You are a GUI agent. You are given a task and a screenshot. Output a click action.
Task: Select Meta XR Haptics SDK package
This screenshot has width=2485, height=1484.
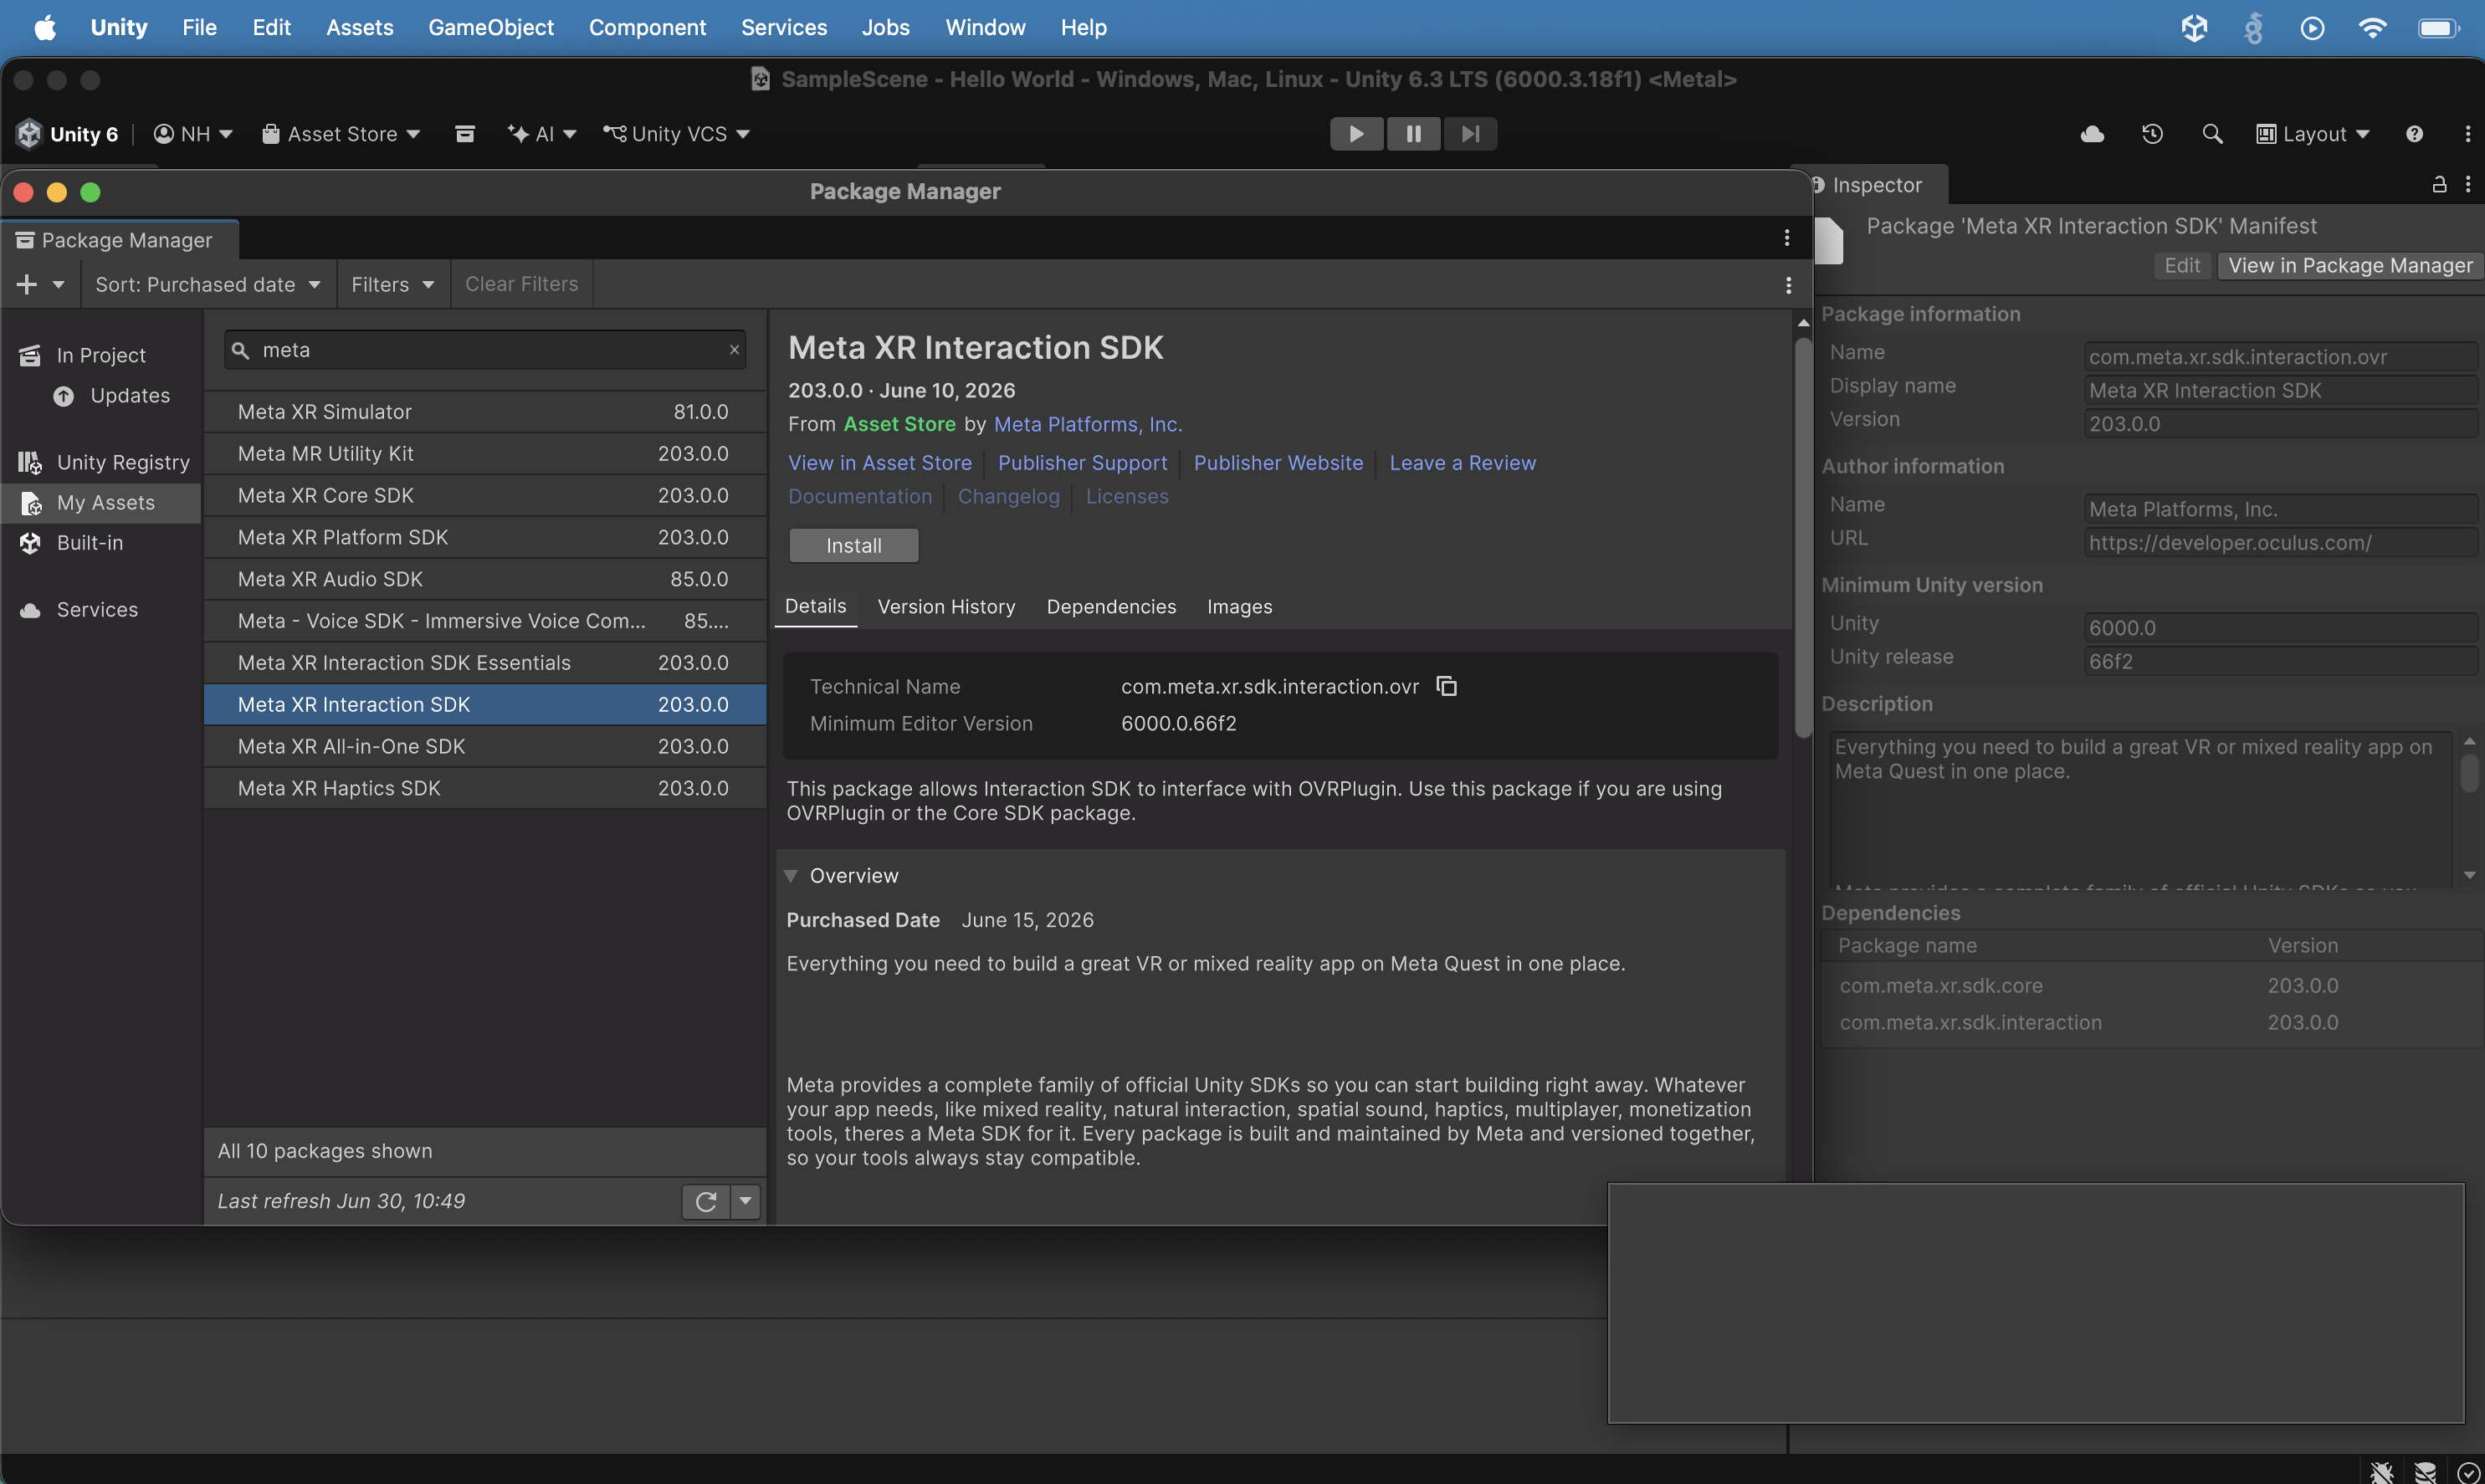(x=485, y=788)
